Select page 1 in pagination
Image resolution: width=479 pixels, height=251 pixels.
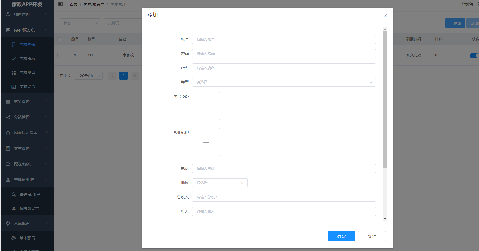(x=124, y=76)
